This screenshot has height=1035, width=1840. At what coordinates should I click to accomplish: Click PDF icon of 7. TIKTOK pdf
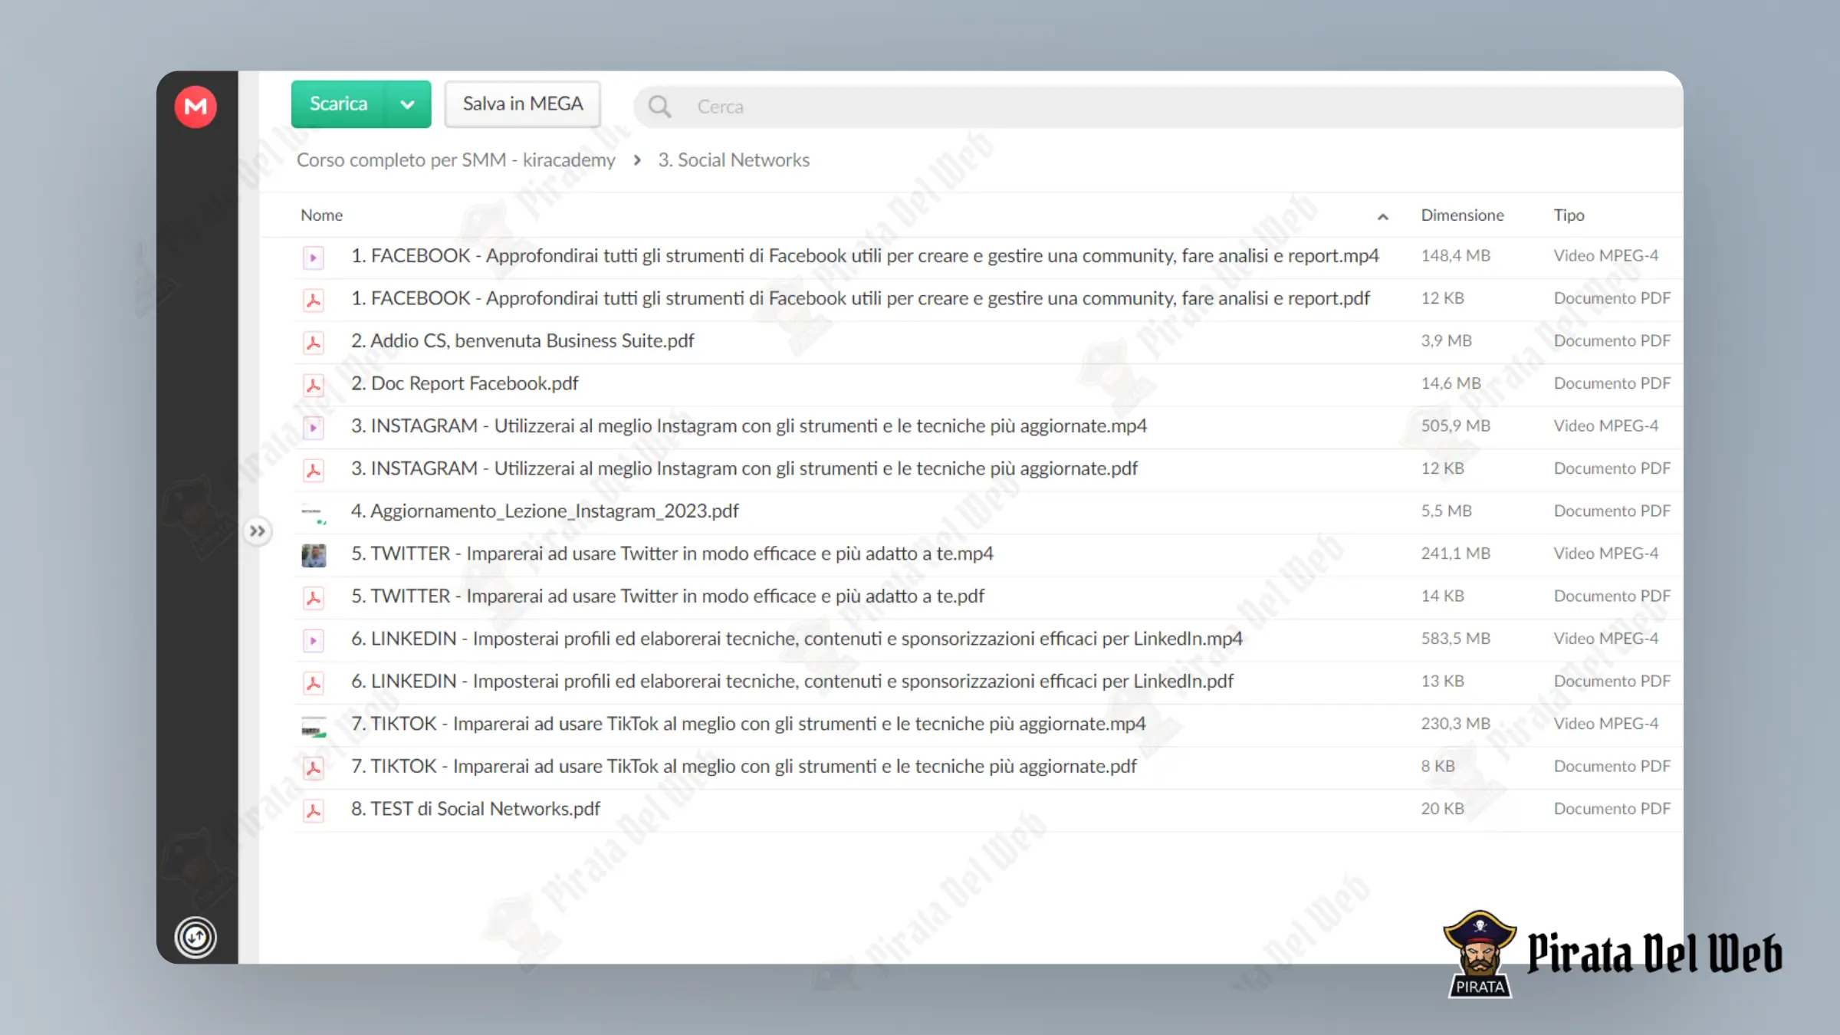(x=313, y=767)
